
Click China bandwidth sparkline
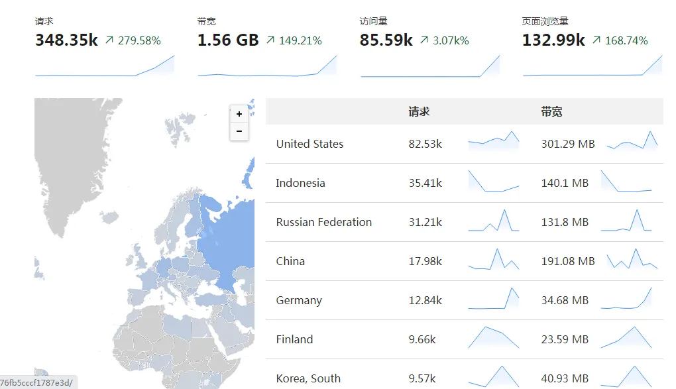[632, 259]
